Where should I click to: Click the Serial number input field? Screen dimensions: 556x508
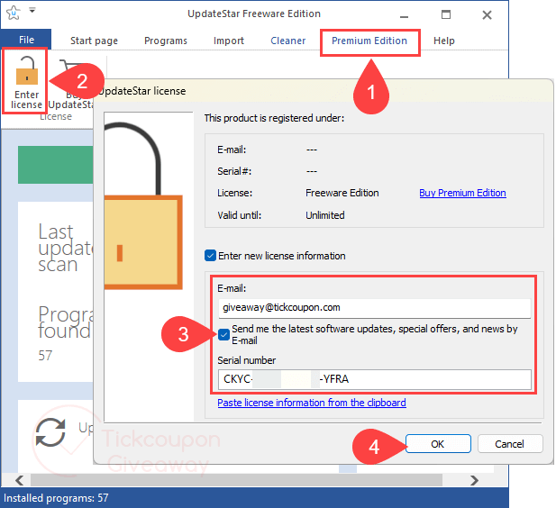click(375, 379)
